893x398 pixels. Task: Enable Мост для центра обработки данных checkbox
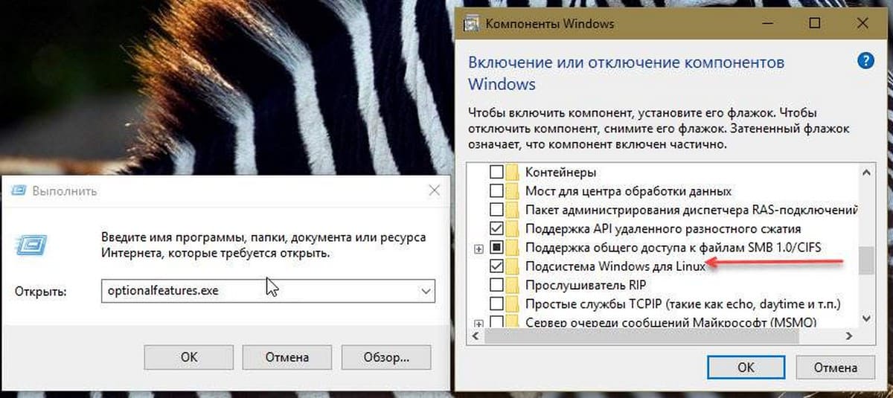tap(496, 191)
